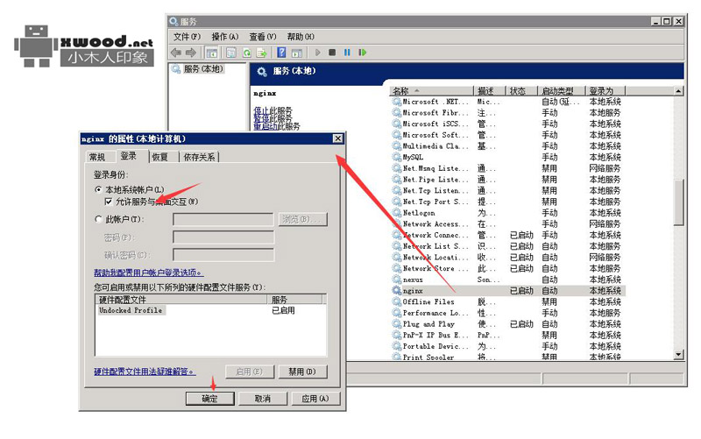Click gear icon of Microsoft .NET service
Screen dimensions: 701x439
coord(397,102)
